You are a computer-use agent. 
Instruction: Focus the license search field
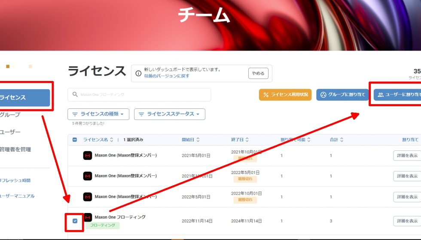click(139, 95)
